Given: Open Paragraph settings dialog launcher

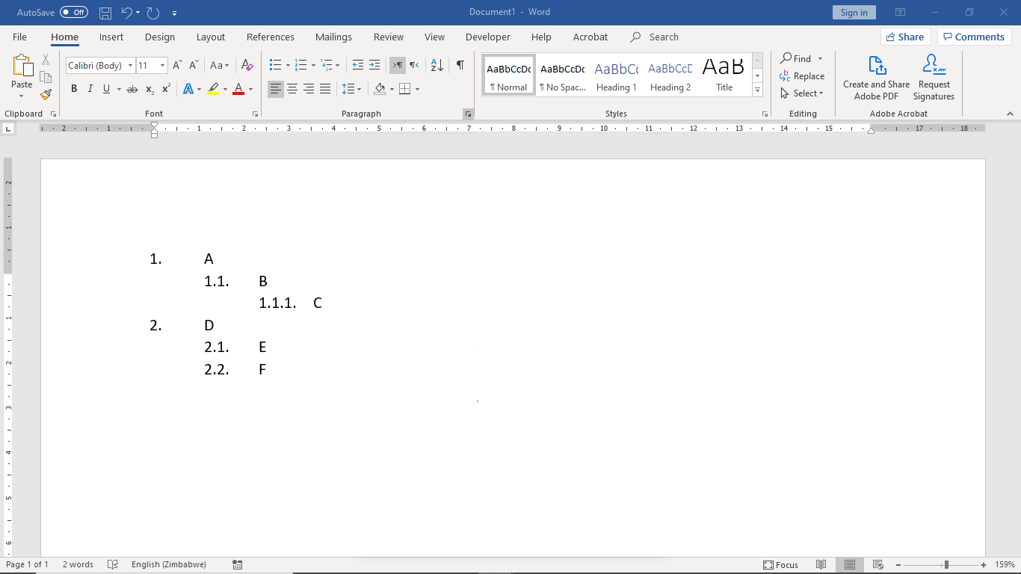Looking at the screenshot, I should coord(469,114).
